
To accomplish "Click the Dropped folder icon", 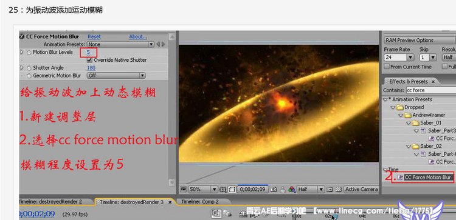I will pos(400,107).
